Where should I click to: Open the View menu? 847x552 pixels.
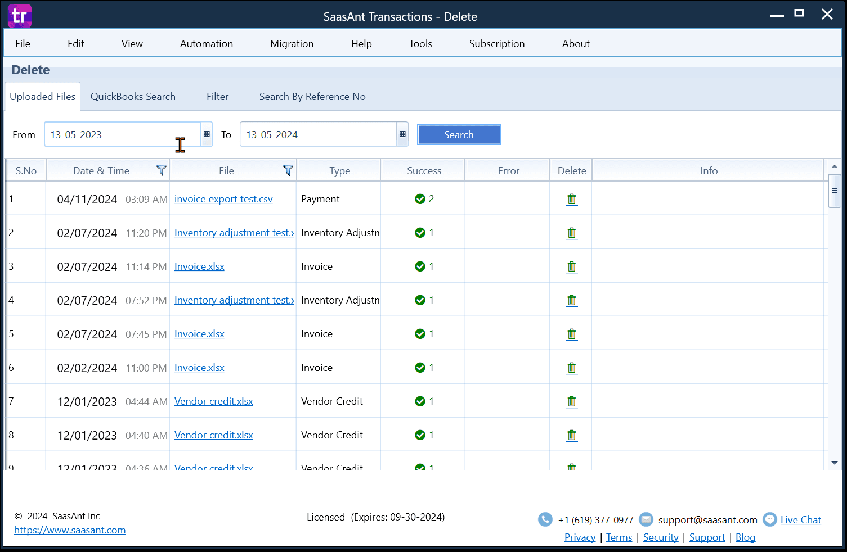coord(132,44)
